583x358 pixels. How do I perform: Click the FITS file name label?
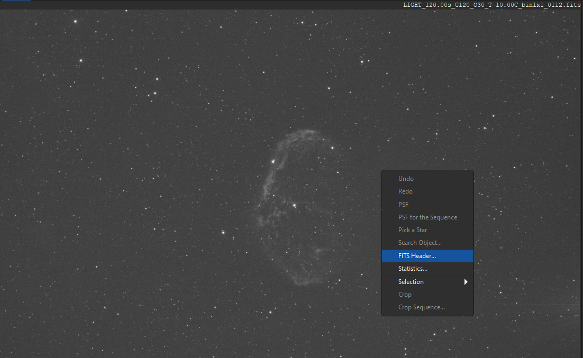click(491, 5)
